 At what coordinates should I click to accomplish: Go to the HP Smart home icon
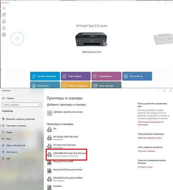[4, 22]
